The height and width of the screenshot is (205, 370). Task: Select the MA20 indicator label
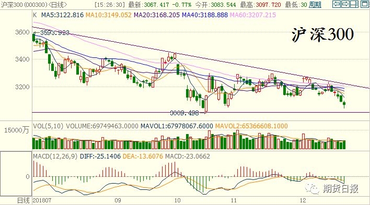[x=157, y=15]
